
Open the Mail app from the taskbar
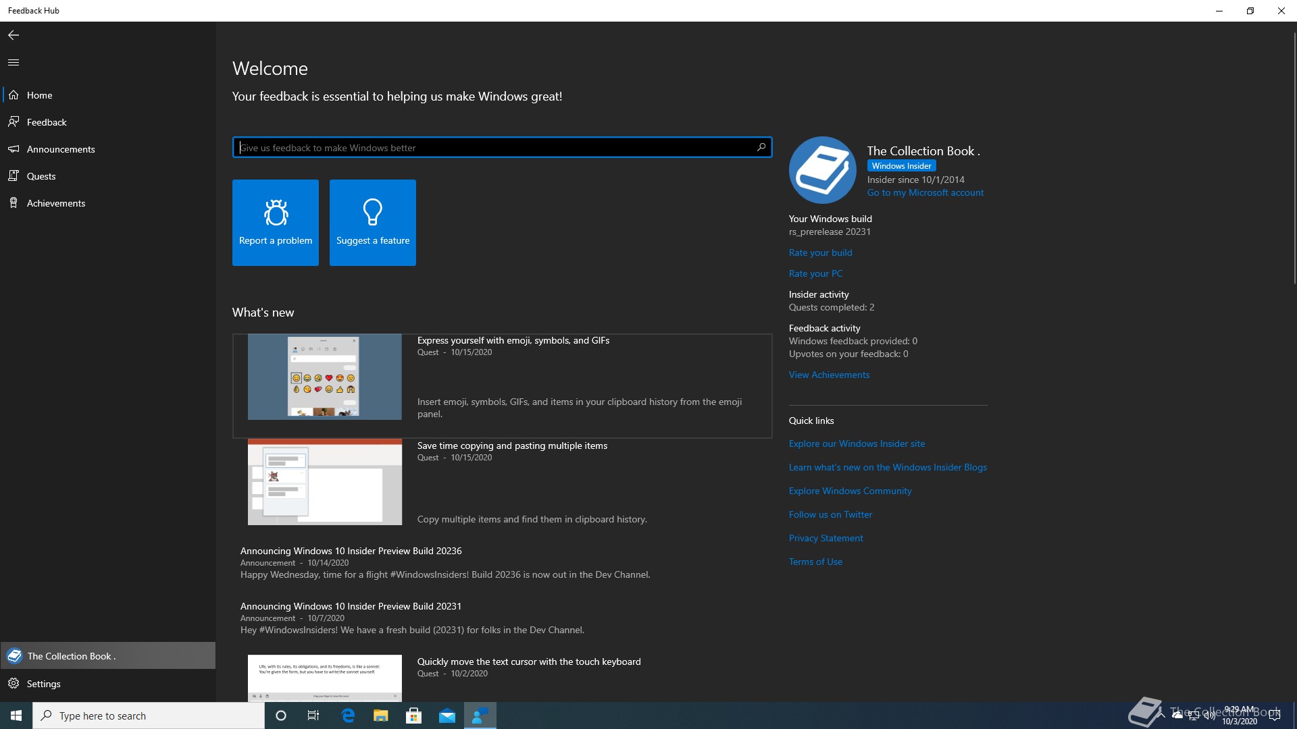point(447,715)
